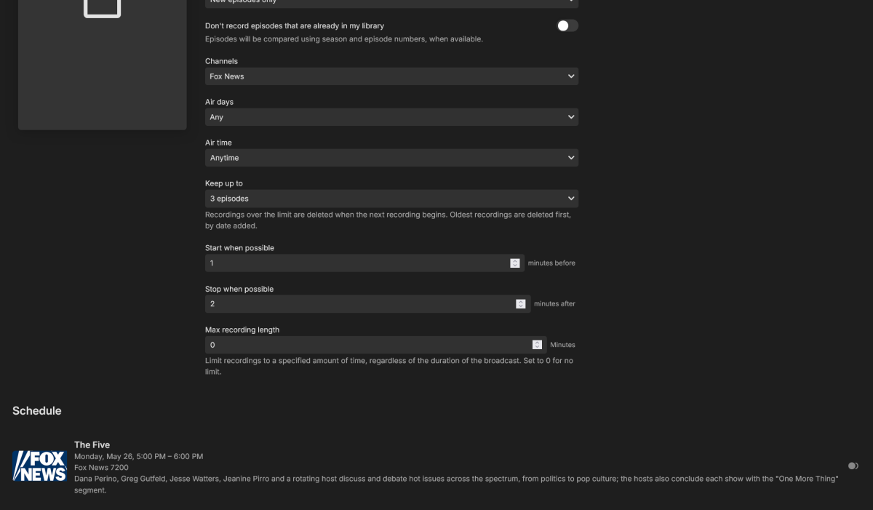Click the Max recording length input field
This screenshot has height=510, width=873.
tap(367, 345)
